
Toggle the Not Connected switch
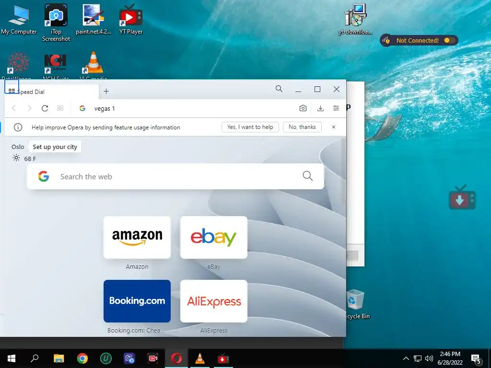pyautogui.click(x=449, y=40)
